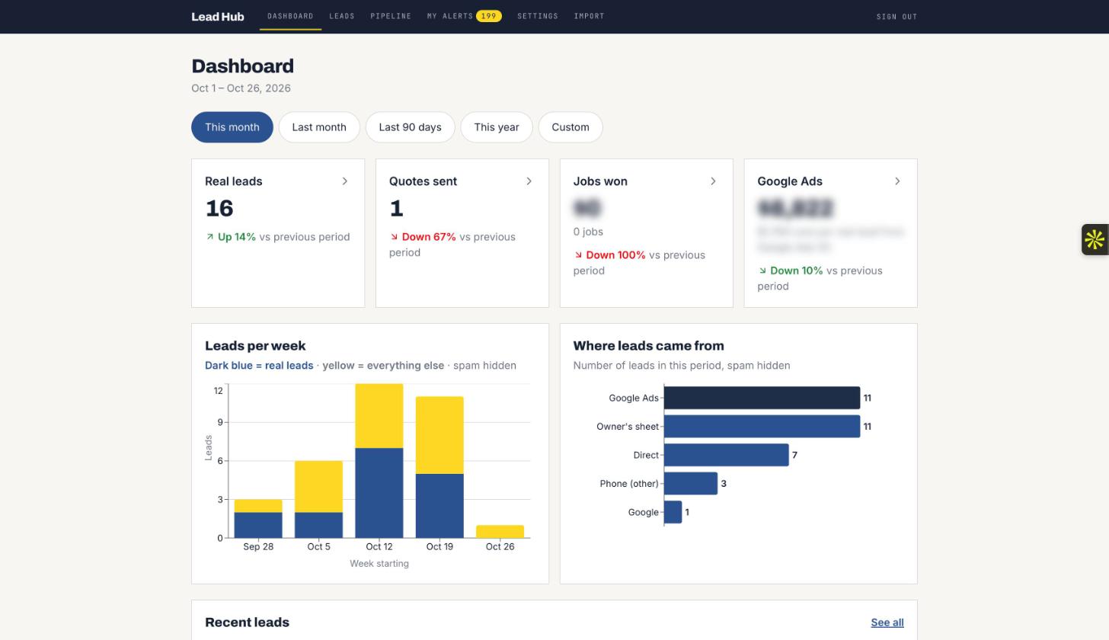
Task: Open the Google Ads card chevron
Action: coord(898,181)
